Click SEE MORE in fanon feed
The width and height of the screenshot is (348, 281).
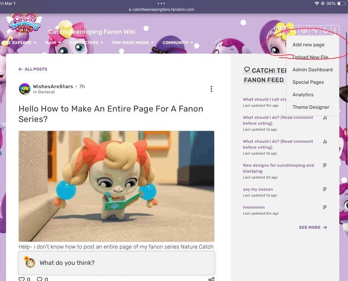click(310, 227)
